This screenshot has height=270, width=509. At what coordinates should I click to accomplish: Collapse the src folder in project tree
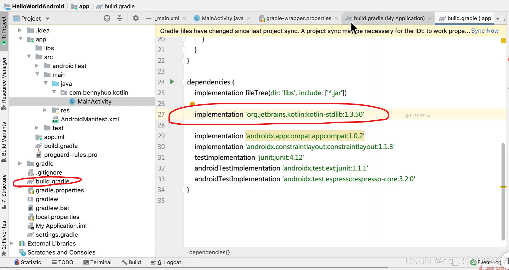point(29,57)
